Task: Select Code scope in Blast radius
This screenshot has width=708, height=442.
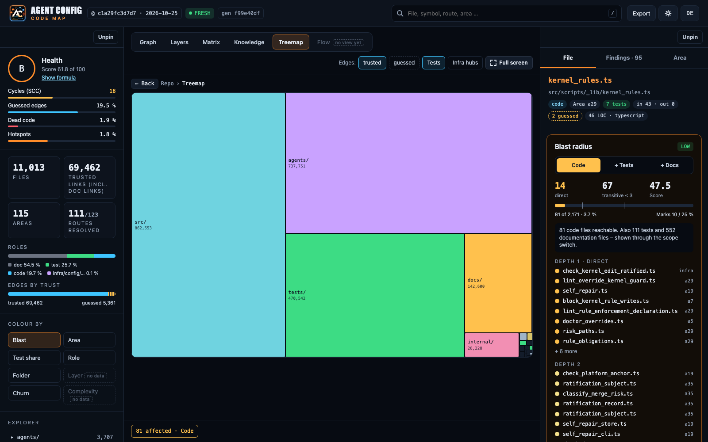Action: [578, 165]
